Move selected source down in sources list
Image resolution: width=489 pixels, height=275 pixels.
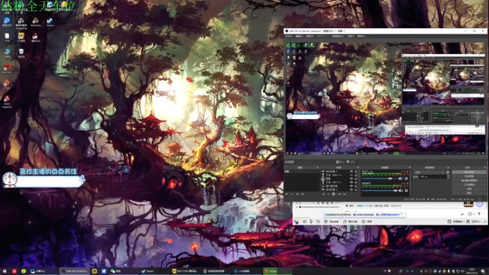344,194
